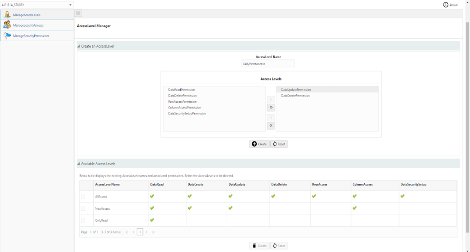Select RowAccessPermission in left list

tap(214, 101)
